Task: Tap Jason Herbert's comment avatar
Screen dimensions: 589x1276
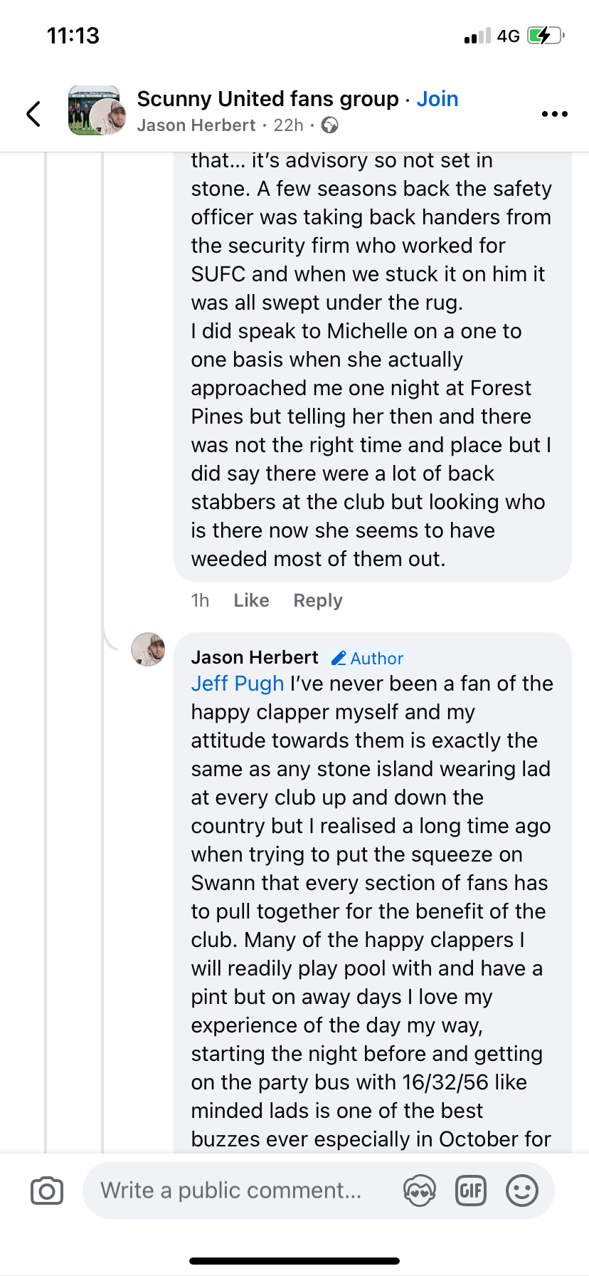Action: pos(148,649)
